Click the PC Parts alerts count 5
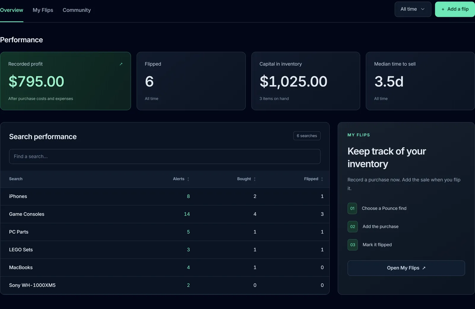475x309 pixels. coord(188,232)
